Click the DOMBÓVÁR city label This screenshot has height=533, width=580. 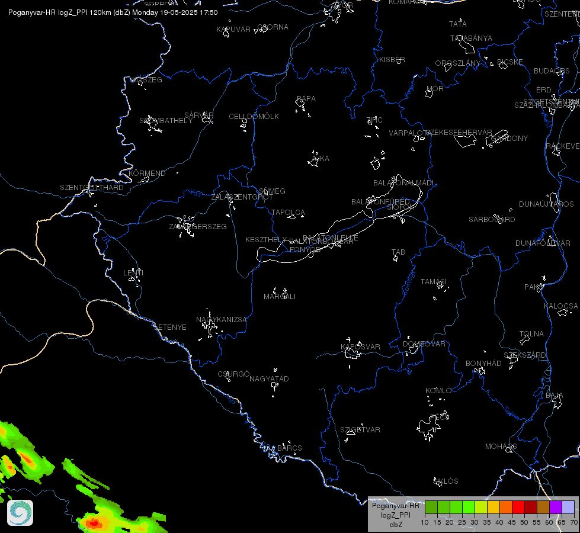(424, 344)
